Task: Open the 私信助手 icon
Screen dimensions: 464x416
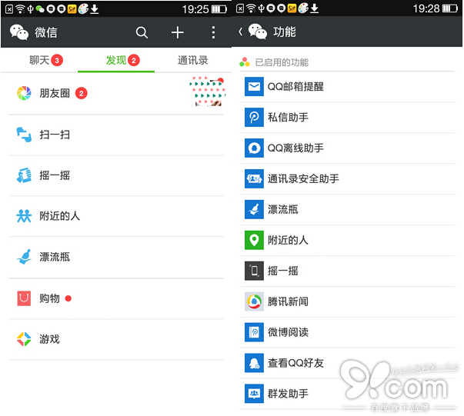Action: [254, 118]
